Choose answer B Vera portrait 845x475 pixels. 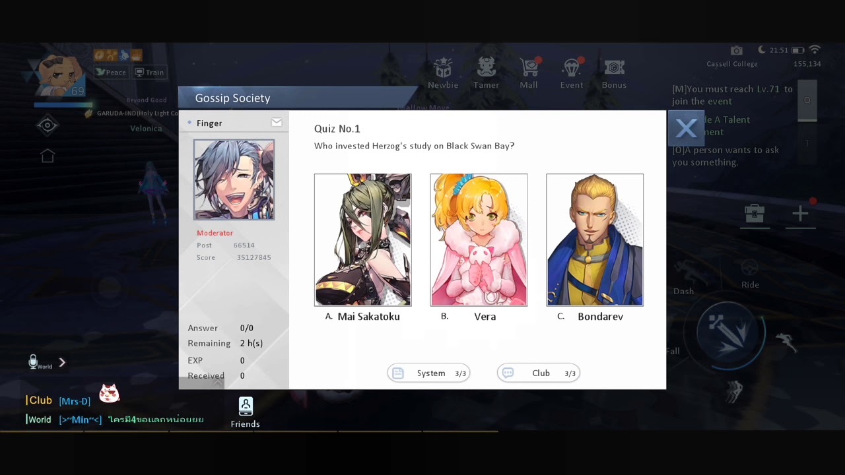coord(479,239)
